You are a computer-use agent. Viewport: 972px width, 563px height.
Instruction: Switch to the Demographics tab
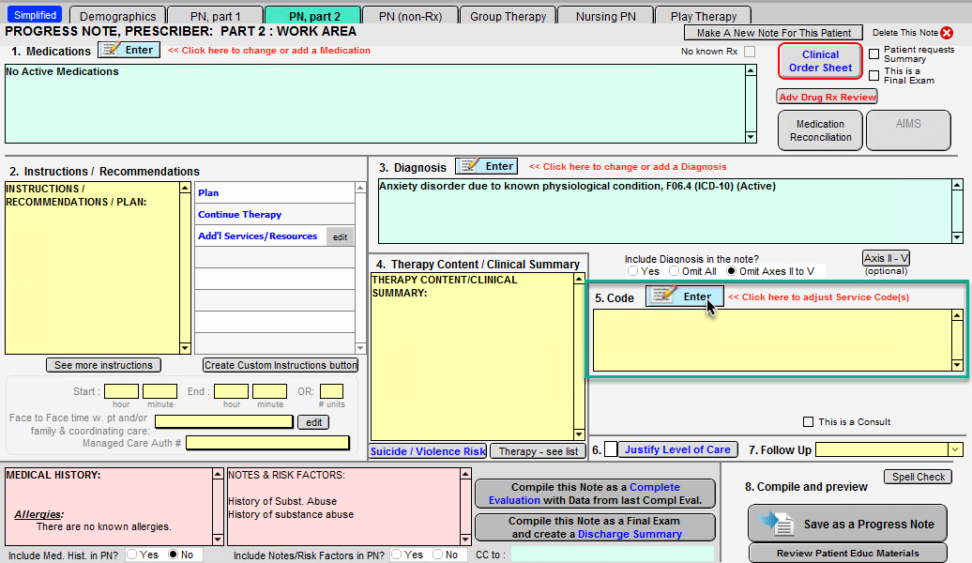pos(117,16)
